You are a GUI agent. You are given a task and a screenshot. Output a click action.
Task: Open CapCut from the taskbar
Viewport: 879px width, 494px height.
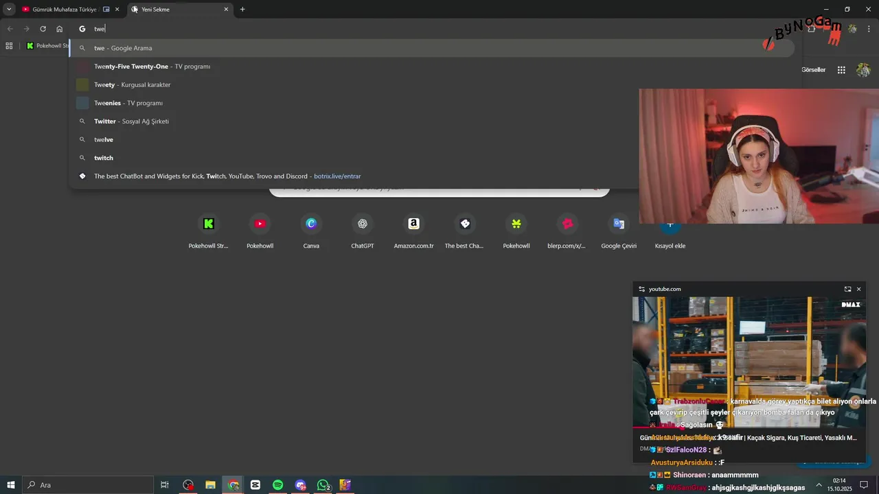point(255,485)
